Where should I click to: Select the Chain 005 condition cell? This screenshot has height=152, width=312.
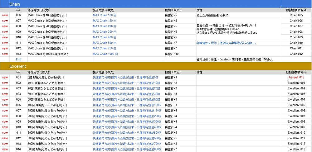(296, 15)
